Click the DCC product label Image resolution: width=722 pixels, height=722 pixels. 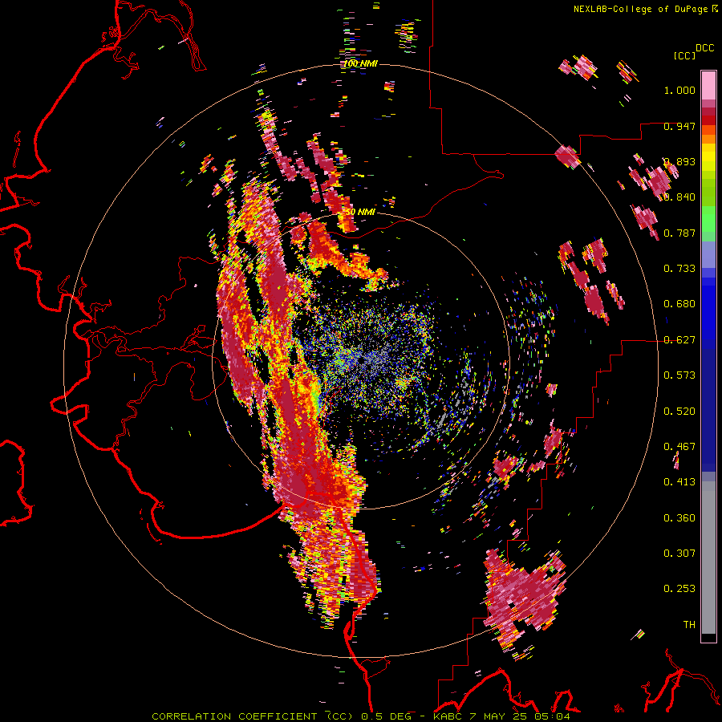[704, 48]
